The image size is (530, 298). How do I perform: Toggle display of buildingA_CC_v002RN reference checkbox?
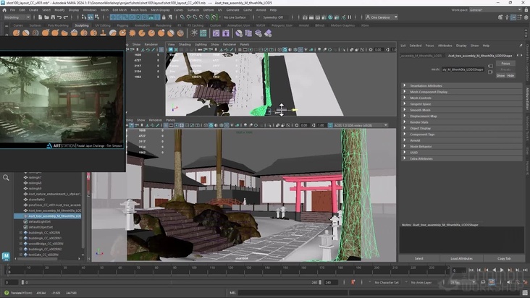click(x=21, y=232)
